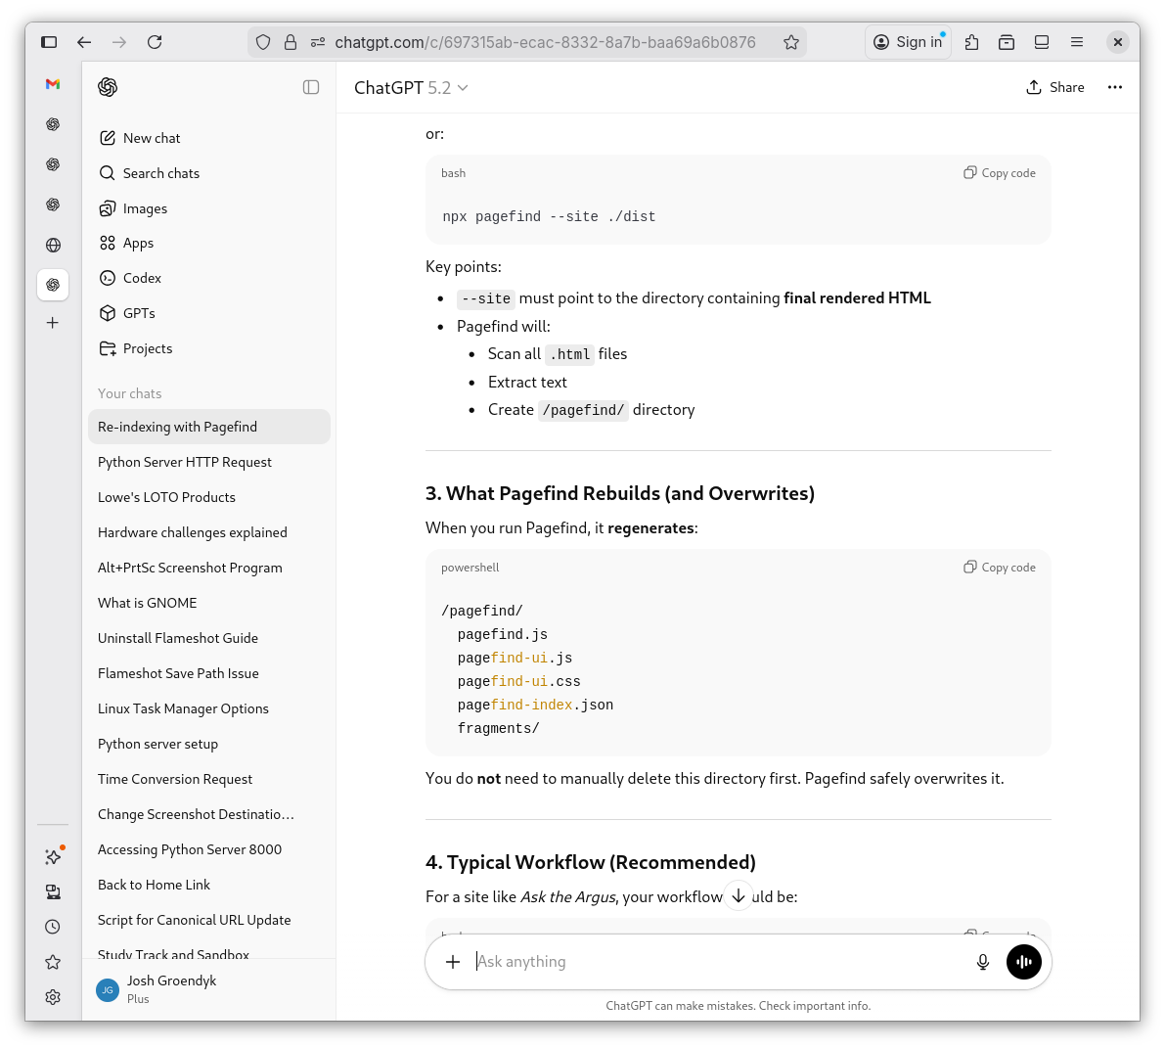Open the attachment plus button
Screen dimensions: 1165x1049
tap(452, 962)
